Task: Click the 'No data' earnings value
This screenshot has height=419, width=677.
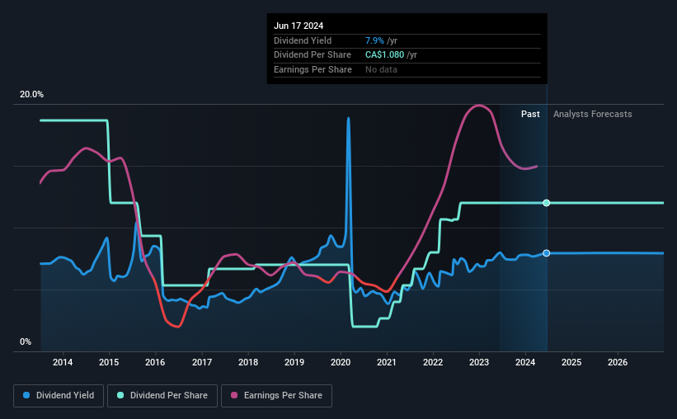Action: 381,69
